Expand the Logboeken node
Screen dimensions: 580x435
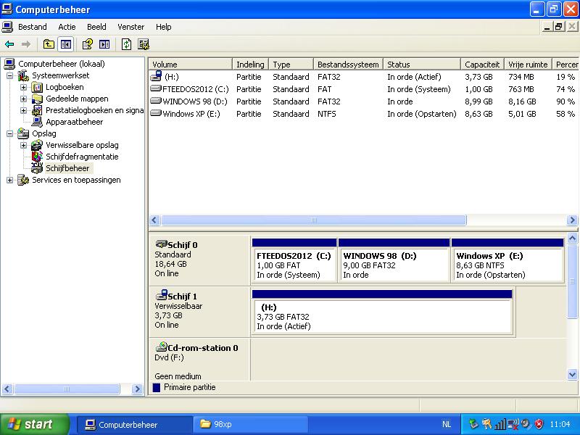[24, 88]
